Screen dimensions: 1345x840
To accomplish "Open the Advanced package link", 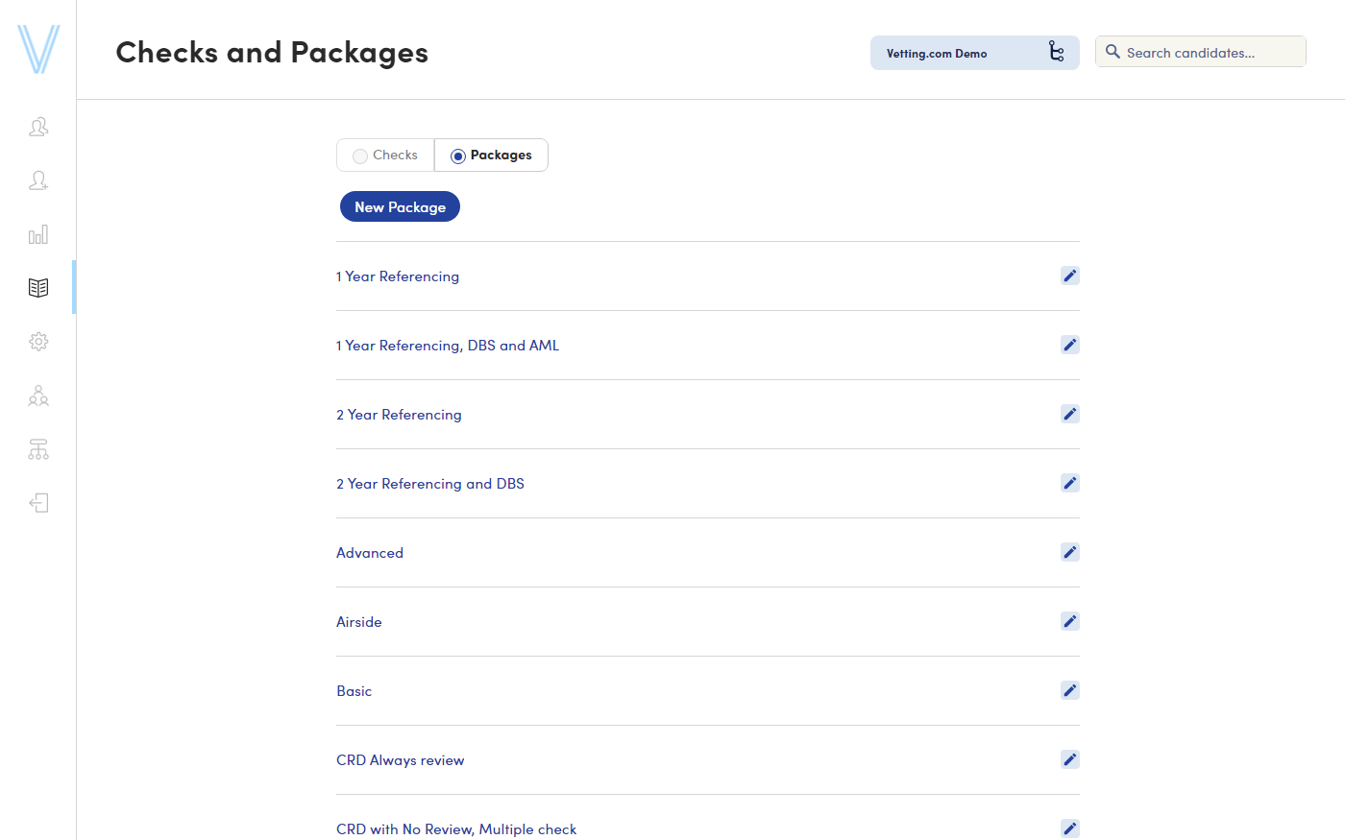I will (370, 553).
